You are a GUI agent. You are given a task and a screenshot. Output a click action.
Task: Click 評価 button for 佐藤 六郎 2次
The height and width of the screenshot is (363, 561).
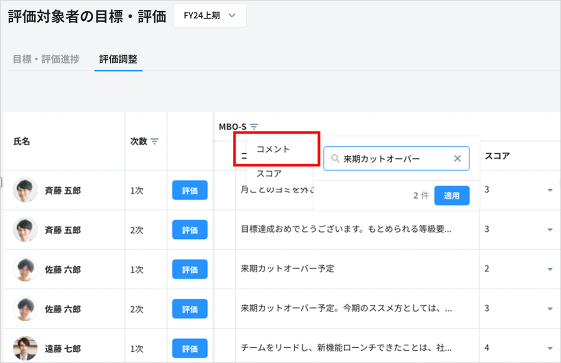click(x=190, y=309)
